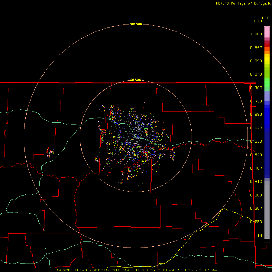Screen dimensions: 272x272
Task: Click the CORRELATION COEFFICIENT (CC) product title
Action: (x=95, y=270)
